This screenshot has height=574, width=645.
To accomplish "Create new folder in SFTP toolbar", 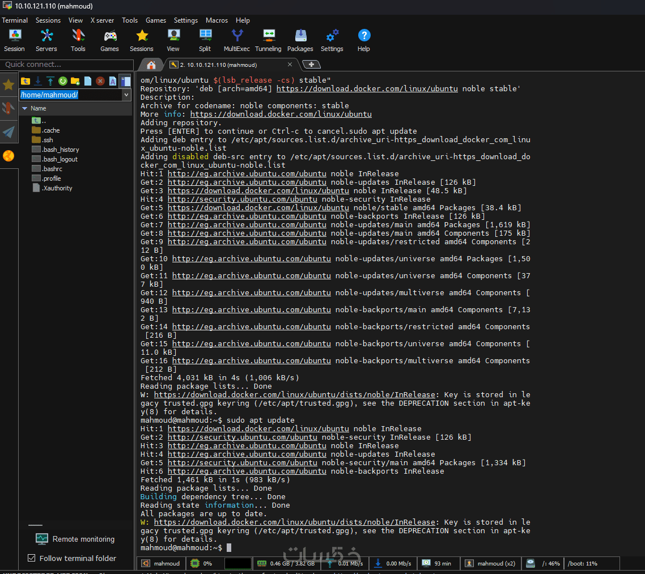I will [75, 81].
